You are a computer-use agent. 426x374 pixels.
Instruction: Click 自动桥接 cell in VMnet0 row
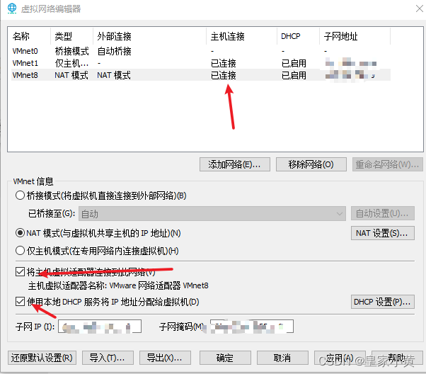[115, 51]
